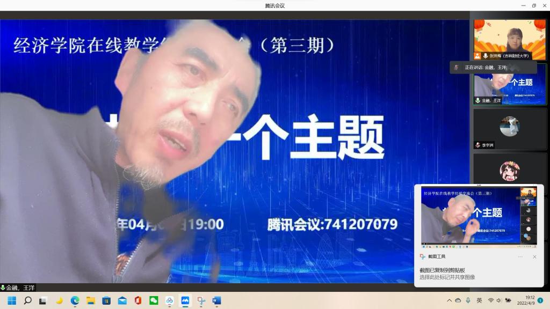
Task: Open the Mail app from the taskbar
Action: [122, 300]
